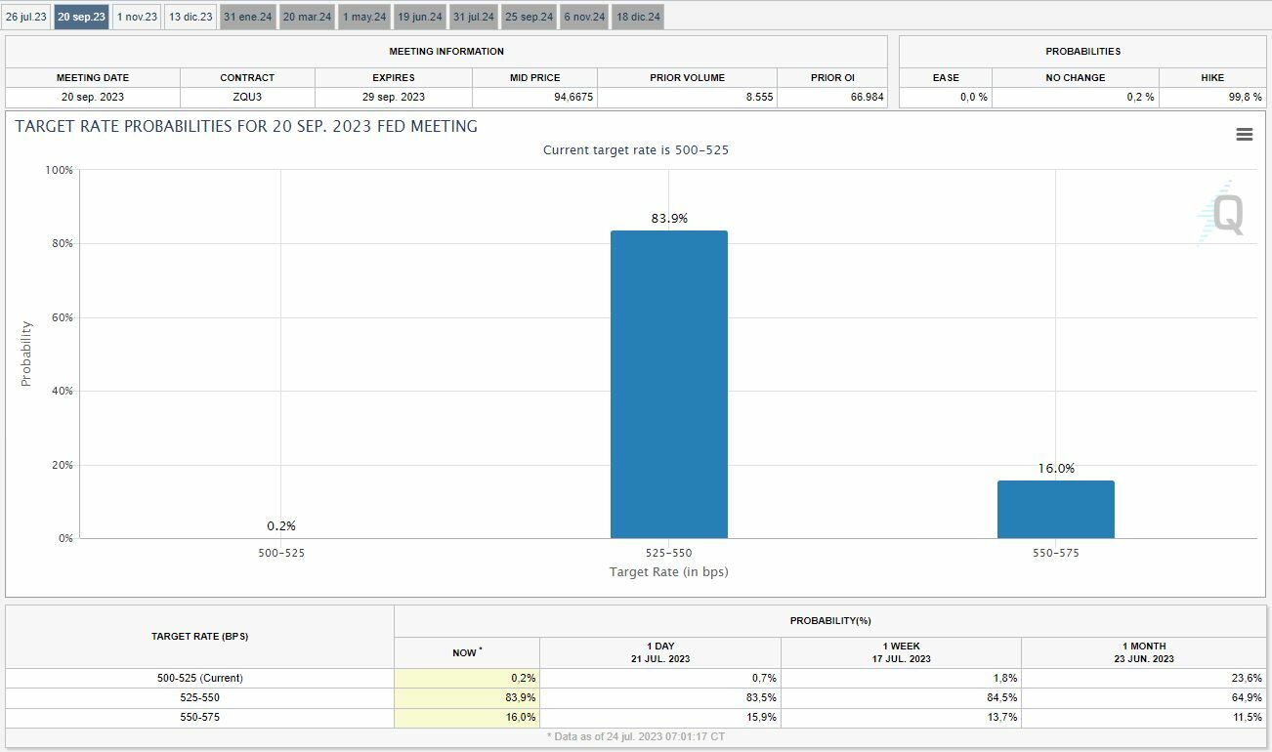Click the 0.2% label above 500-525
The width and height of the screenshot is (1272, 752).
click(x=281, y=525)
